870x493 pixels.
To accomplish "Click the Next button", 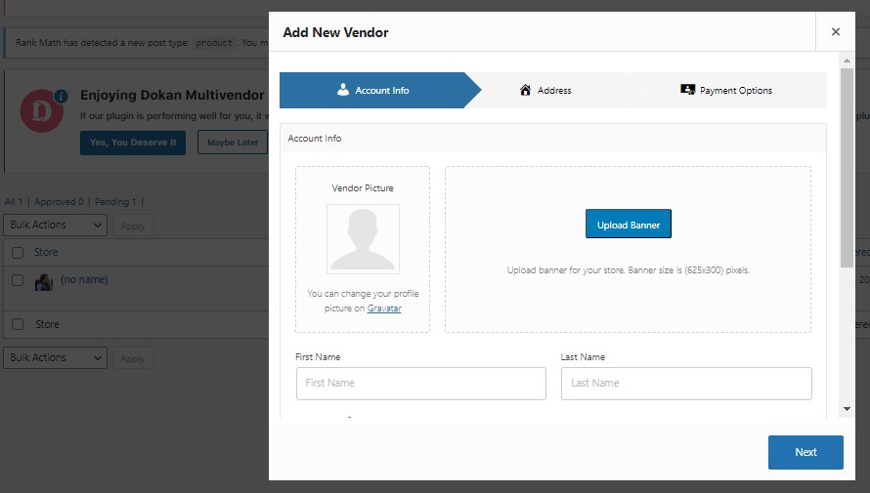I will pyautogui.click(x=805, y=452).
